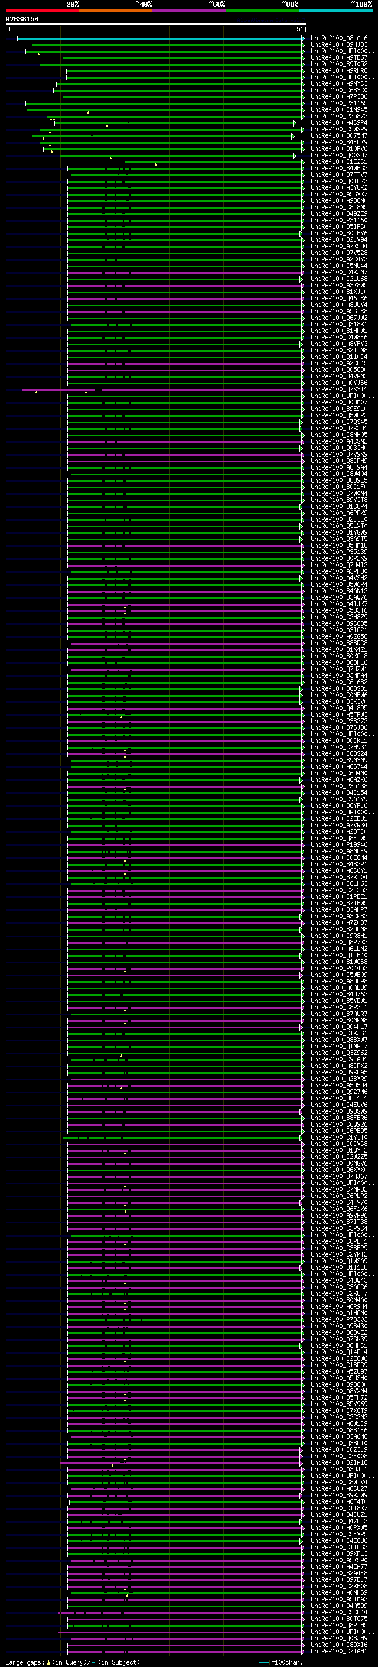Screen dimensions: 378x1667
Task: Click hit label UniRef100_Q318K1
Action: [338, 324]
